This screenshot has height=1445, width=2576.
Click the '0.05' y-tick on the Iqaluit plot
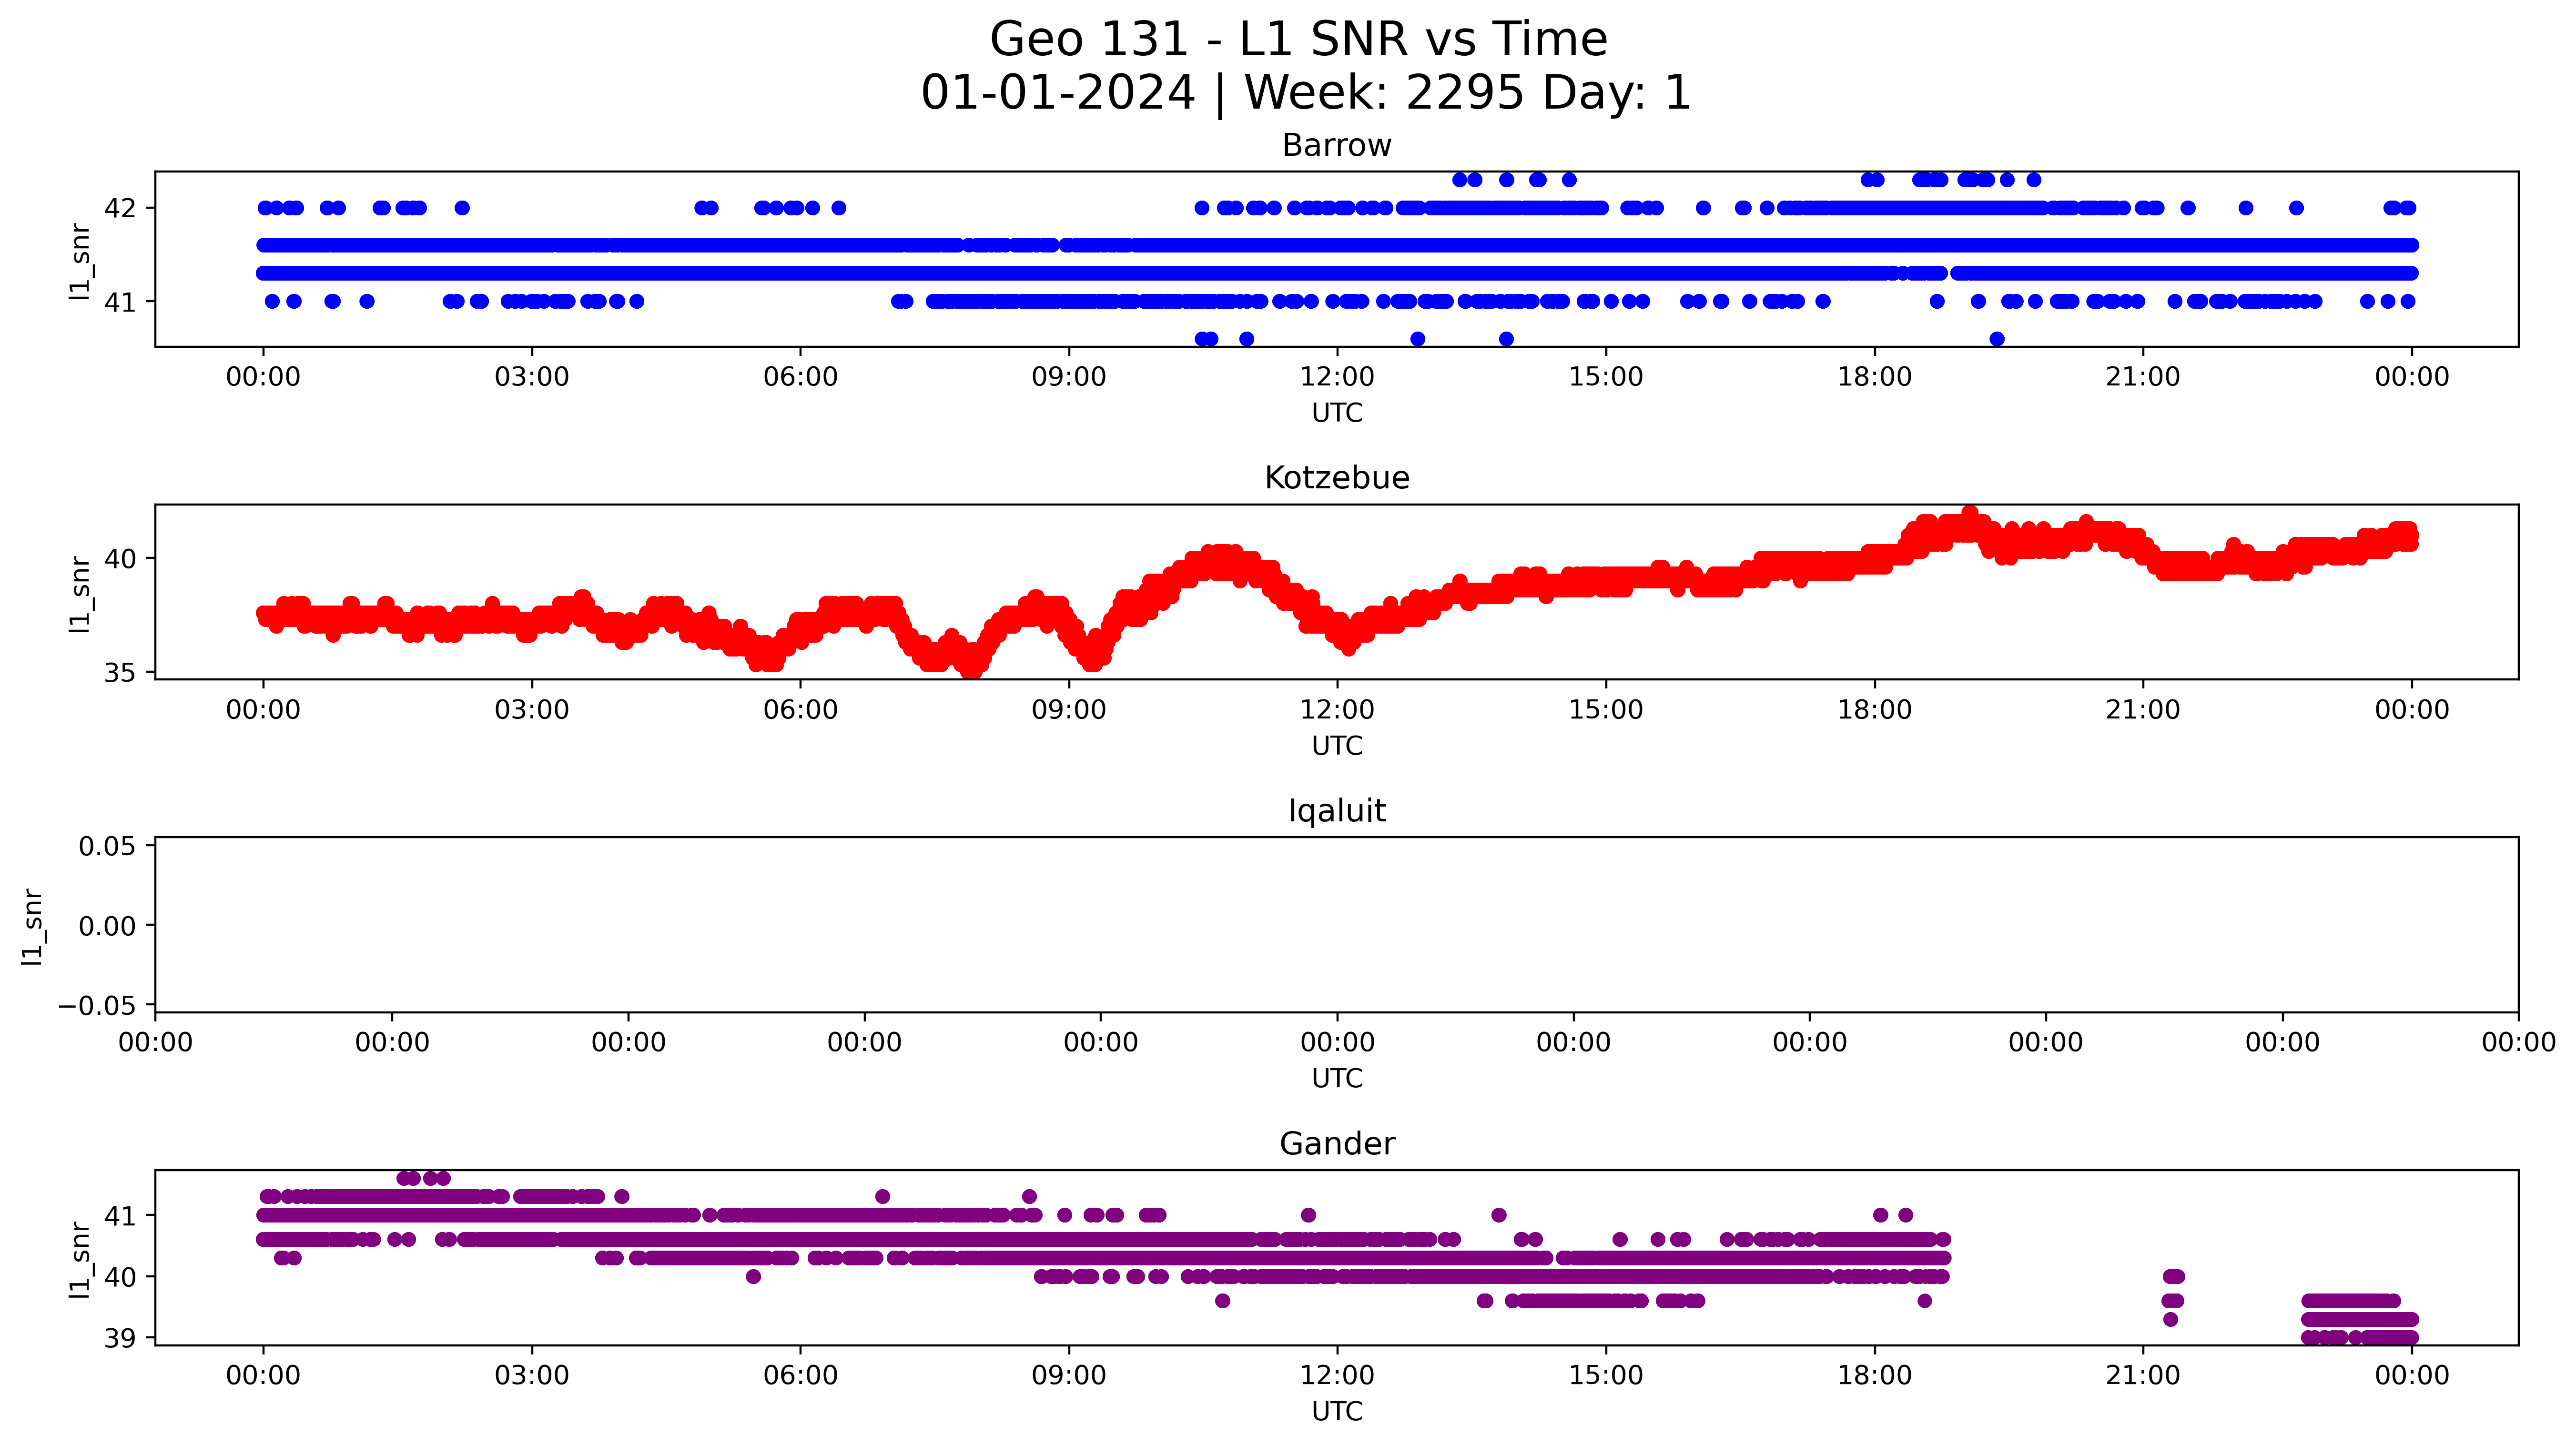[108, 847]
